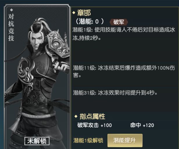179x149 pixels.
Task: Click the 破军攻击 +100 attribute
Action: [94, 125]
